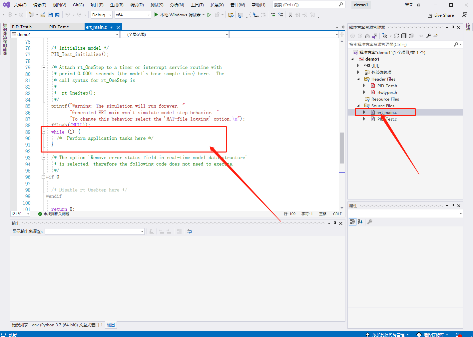Toggle auto-hide pin on Output panel
This screenshot has height=337, width=473.
(x=335, y=223)
